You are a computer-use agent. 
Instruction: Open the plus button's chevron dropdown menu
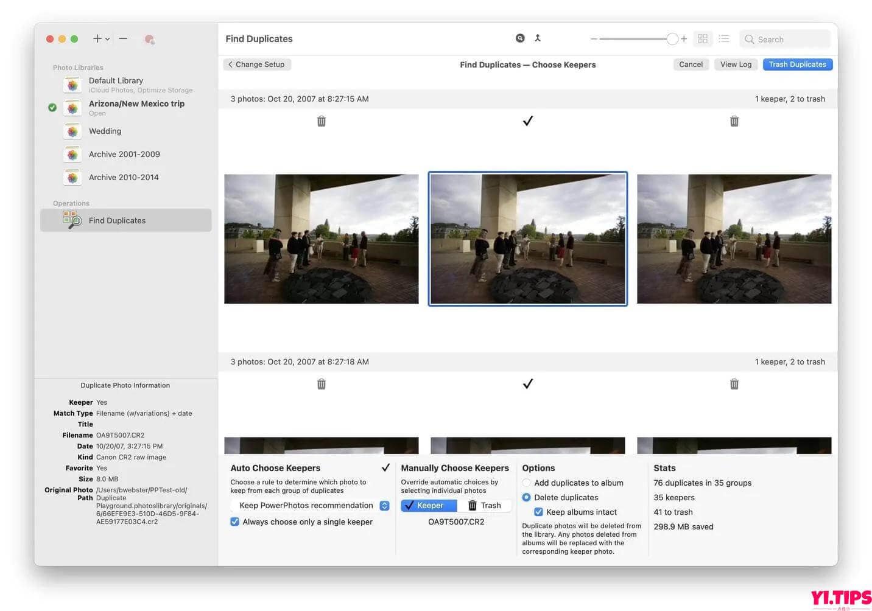point(107,39)
